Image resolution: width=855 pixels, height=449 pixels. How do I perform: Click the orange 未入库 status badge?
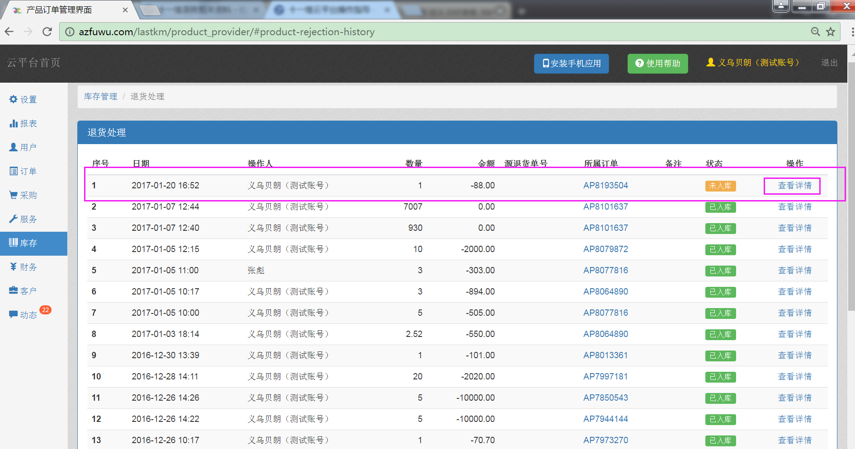(720, 186)
